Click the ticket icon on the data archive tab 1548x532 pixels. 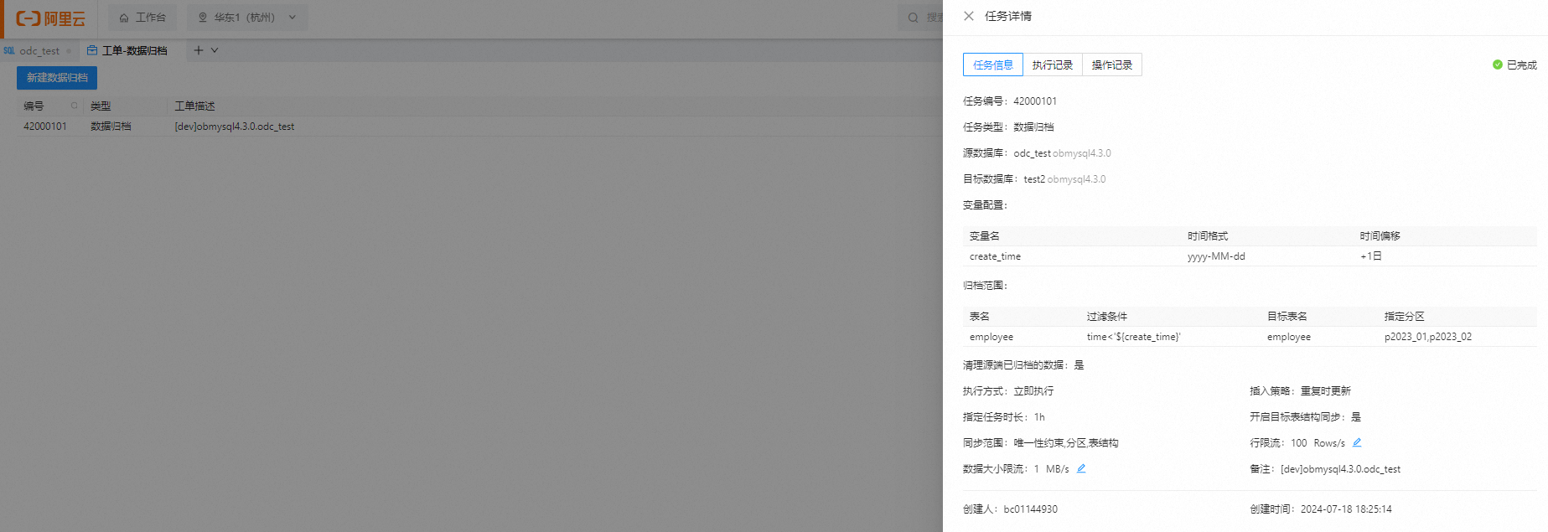click(x=92, y=50)
